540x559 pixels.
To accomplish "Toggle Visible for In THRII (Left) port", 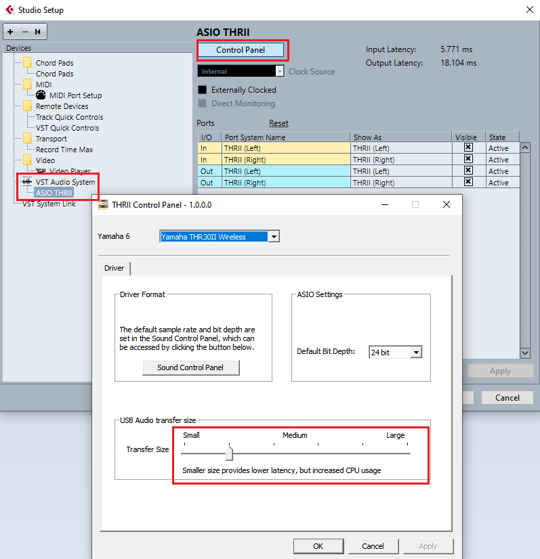I will click(x=468, y=148).
